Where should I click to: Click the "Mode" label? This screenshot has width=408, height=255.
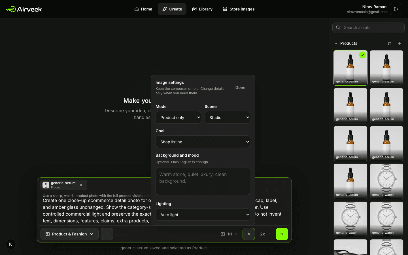(161, 107)
